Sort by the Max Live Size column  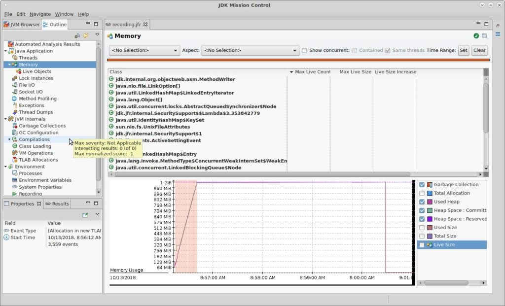click(x=352, y=72)
